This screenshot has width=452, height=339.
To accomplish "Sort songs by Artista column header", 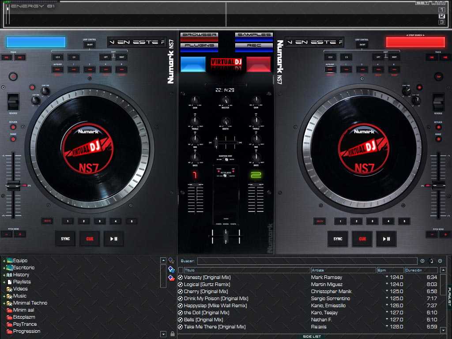I will coord(343,270).
